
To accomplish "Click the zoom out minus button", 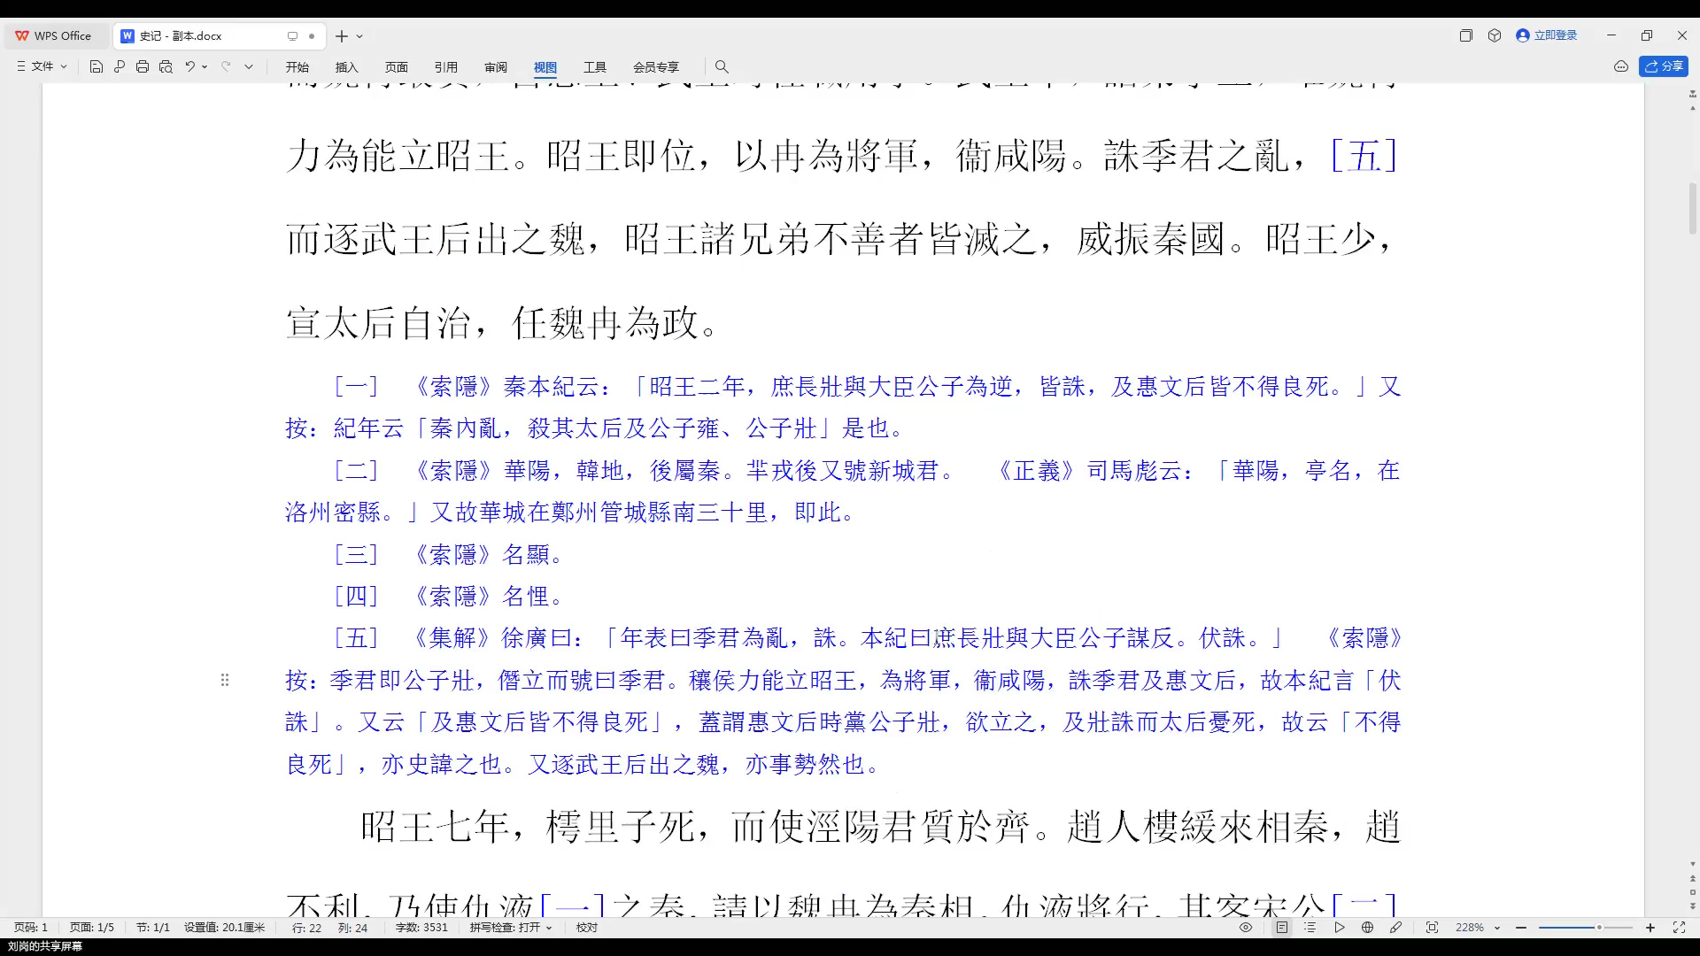I will 1521,928.
